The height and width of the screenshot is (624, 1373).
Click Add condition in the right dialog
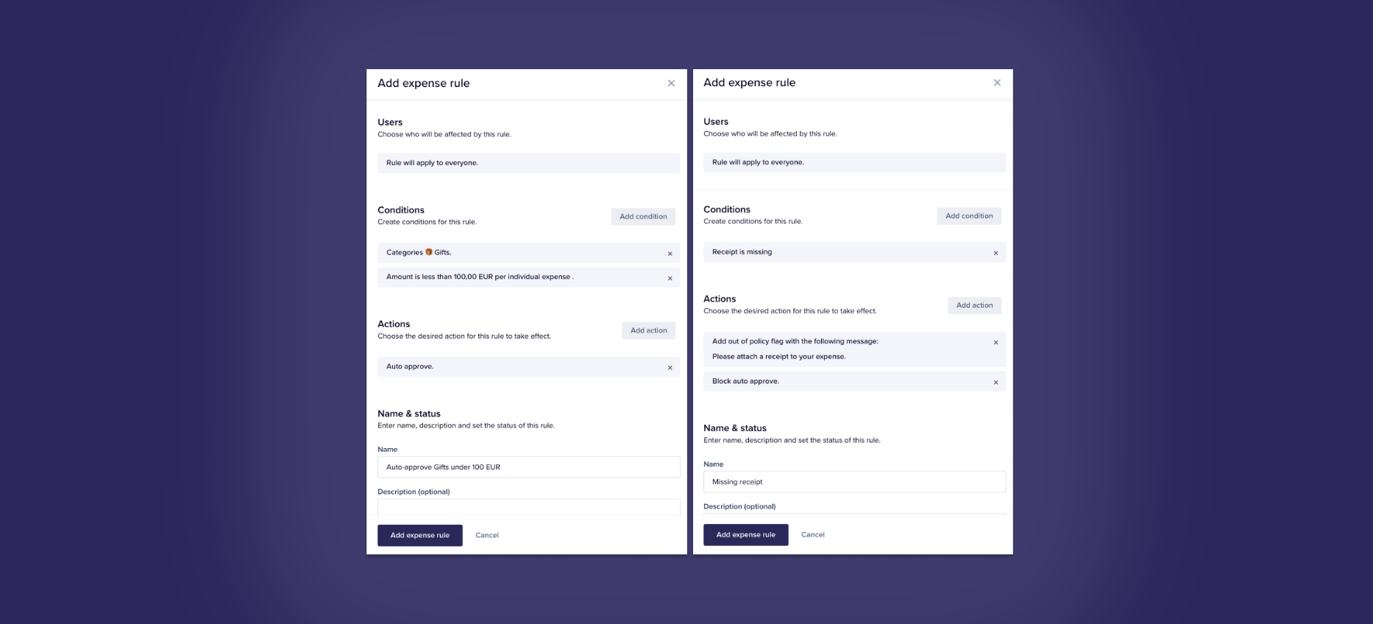point(969,216)
